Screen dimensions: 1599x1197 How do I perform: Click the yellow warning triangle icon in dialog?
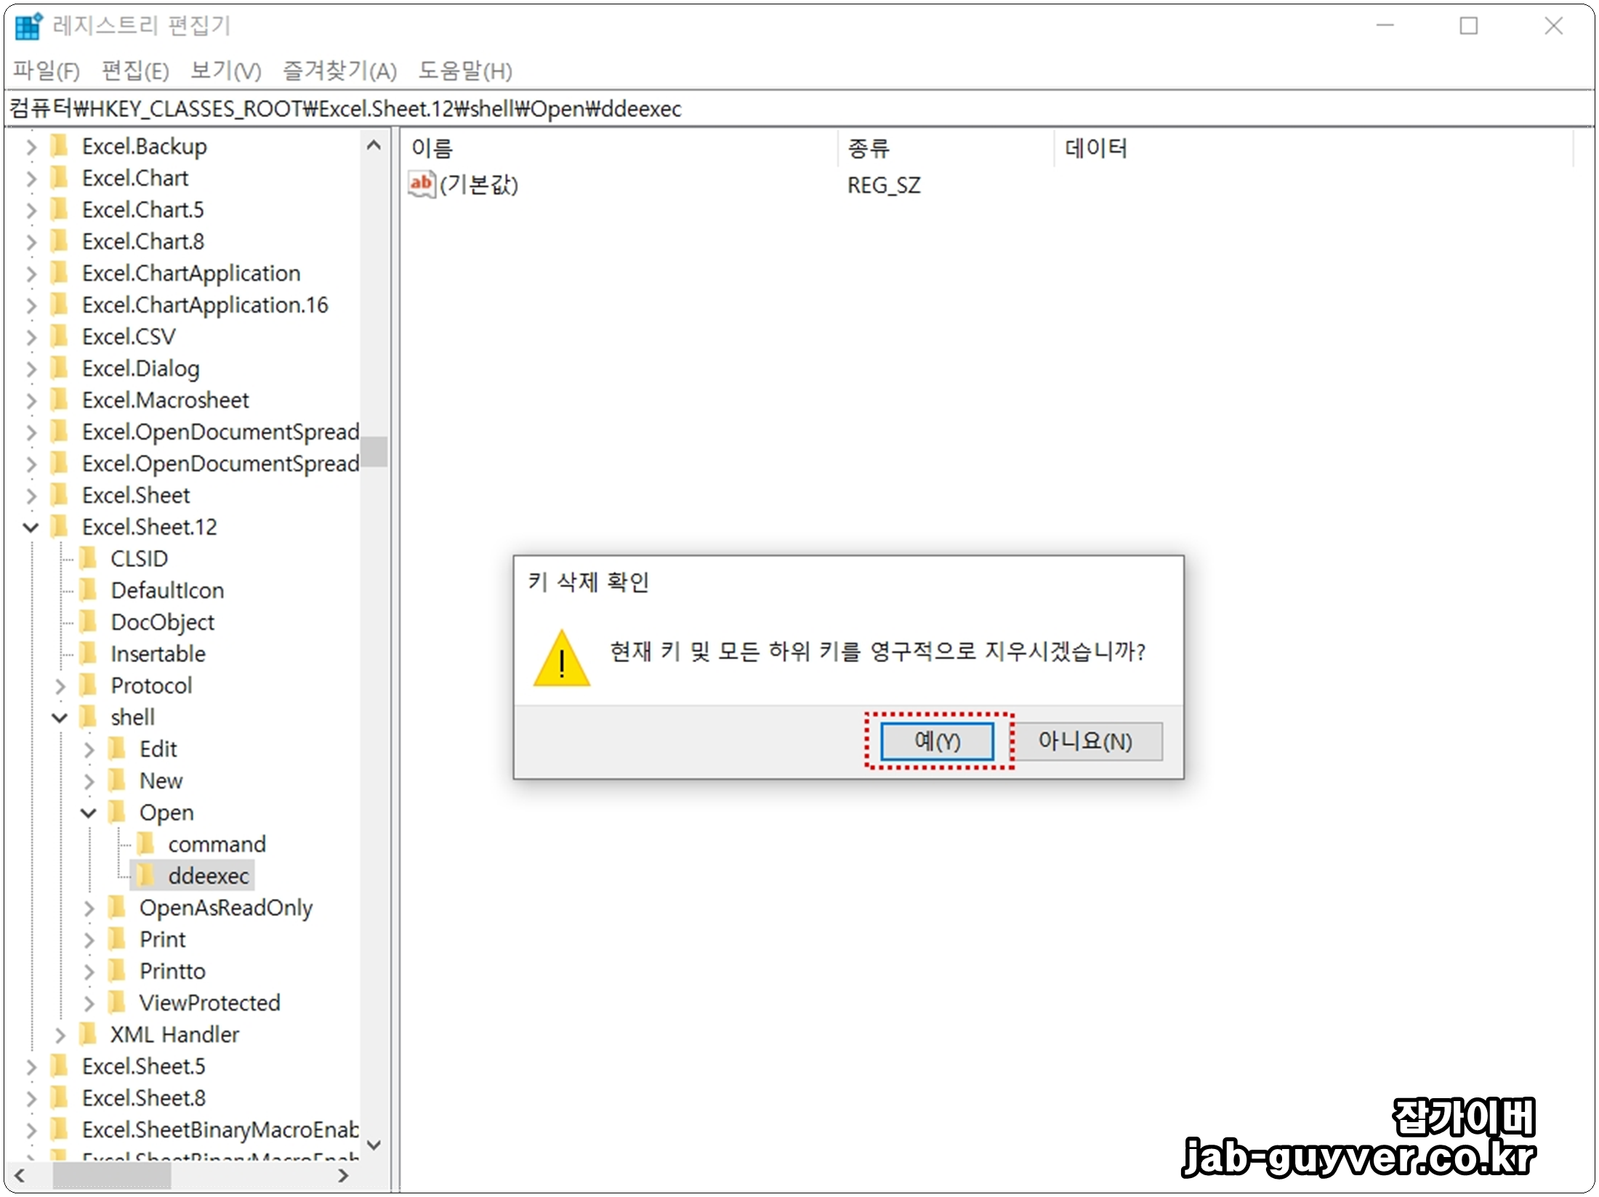pyautogui.click(x=561, y=659)
